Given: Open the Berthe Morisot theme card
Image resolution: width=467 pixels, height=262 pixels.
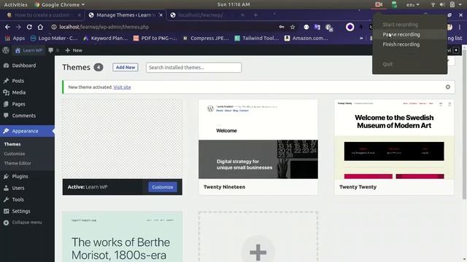Looking at the screenshot, I should 123,237.
